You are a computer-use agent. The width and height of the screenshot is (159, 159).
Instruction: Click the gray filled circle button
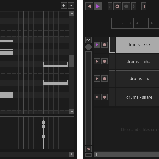pyautogui.click(x=126, y=6)
